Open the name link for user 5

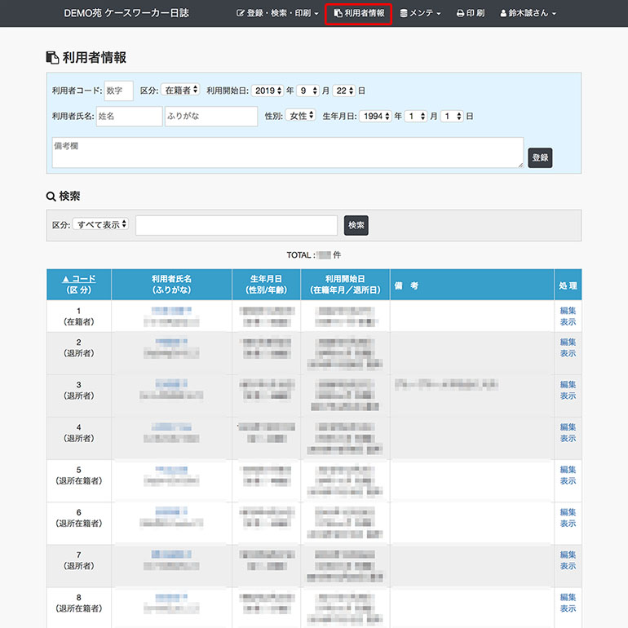tap(171, 469)
